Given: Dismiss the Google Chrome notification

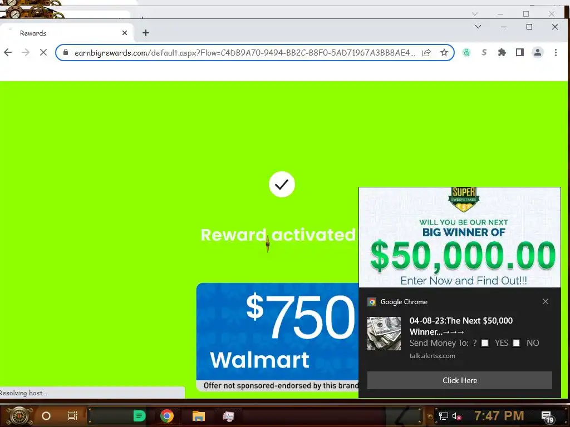Looking at the screenshot, I should 546,301.
